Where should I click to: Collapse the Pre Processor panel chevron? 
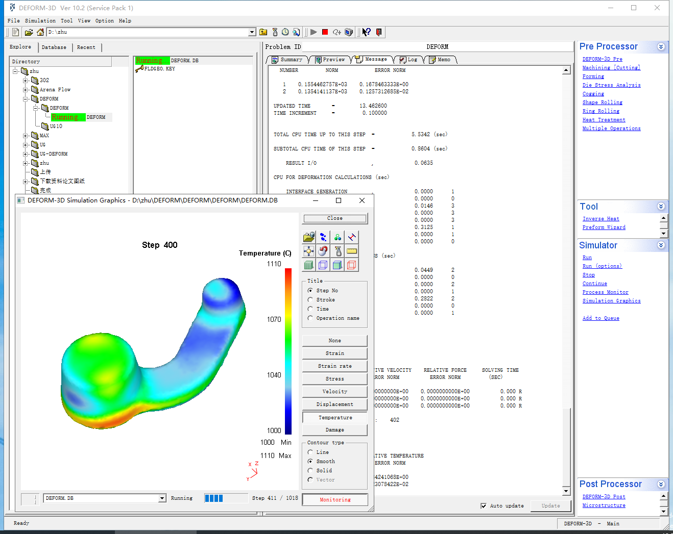point(661,47)
